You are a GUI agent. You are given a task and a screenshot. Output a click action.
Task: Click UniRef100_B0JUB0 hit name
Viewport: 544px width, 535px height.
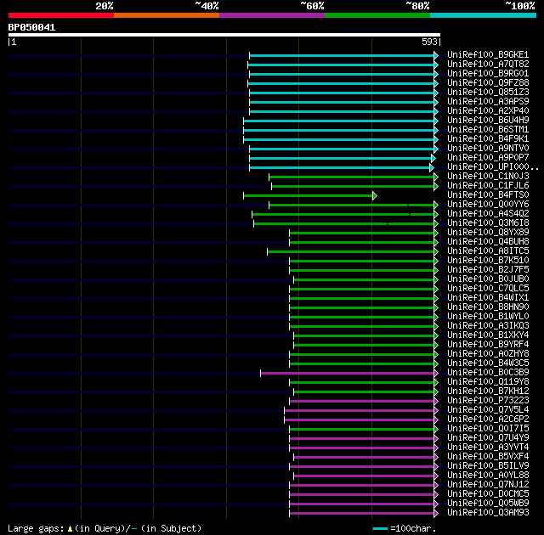click(488, 279)
